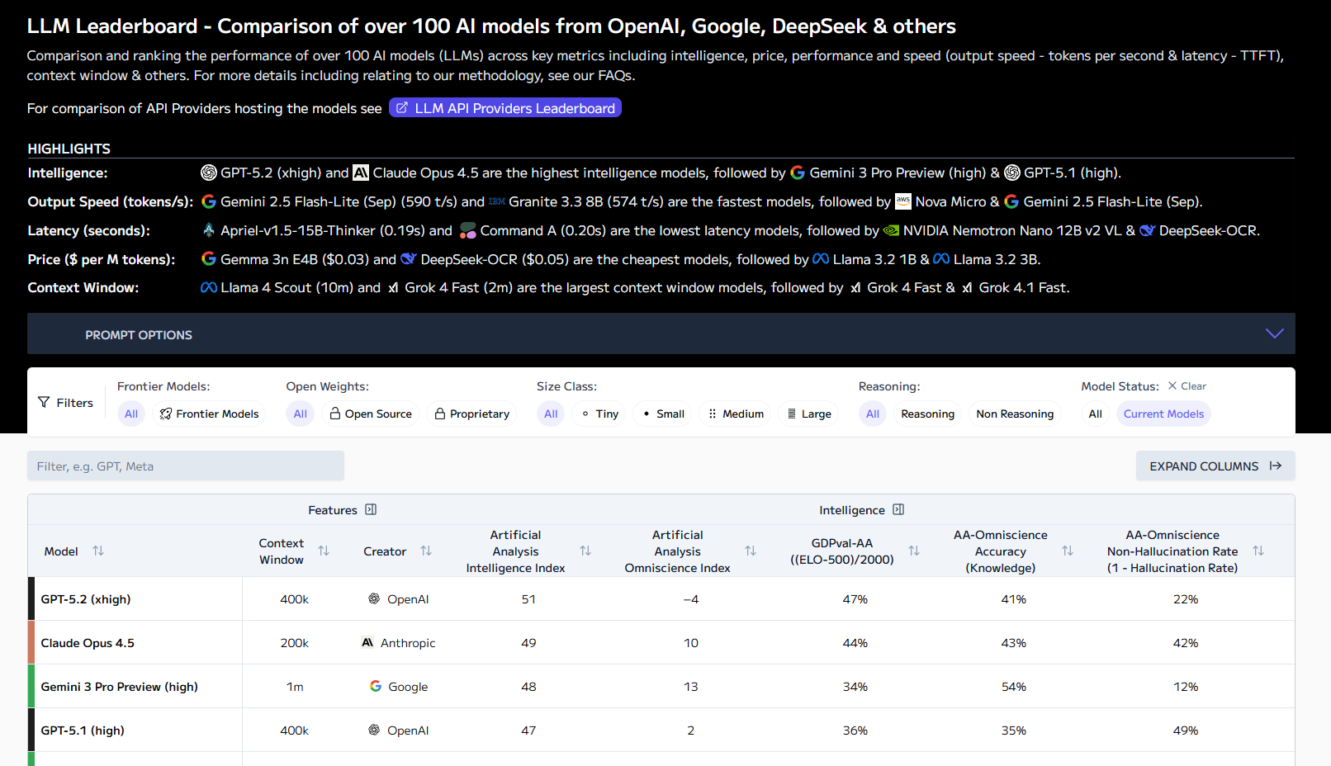Select the Non Reasoning filter
Viewport: 1331px width, 766px height.
(1015, 414)
